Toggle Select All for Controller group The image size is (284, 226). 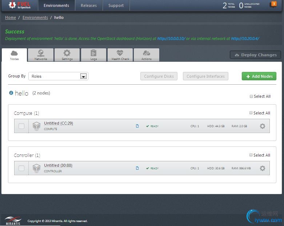click(x=251, y=155)
